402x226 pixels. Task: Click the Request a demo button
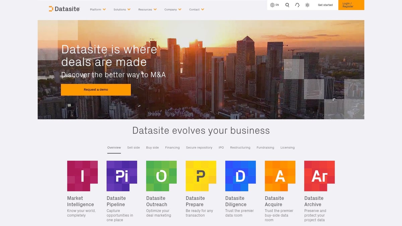[x=96, y=90]
